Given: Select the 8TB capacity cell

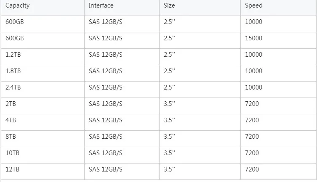Looking at the screenshot, I should click(x=11, y=137).
